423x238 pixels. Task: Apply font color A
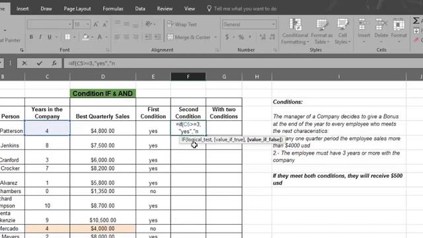tap(100, 37)
